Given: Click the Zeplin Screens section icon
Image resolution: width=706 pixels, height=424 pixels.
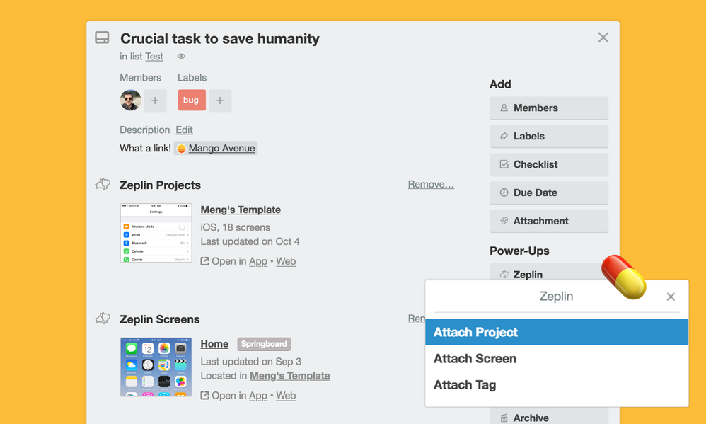Looking at the screenshot, I should [x=103, y=319].
